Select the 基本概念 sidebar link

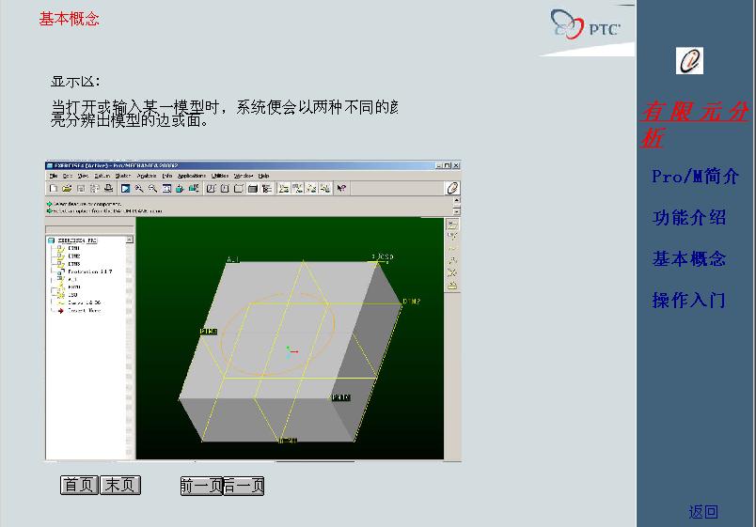click(x=689, y=259)
